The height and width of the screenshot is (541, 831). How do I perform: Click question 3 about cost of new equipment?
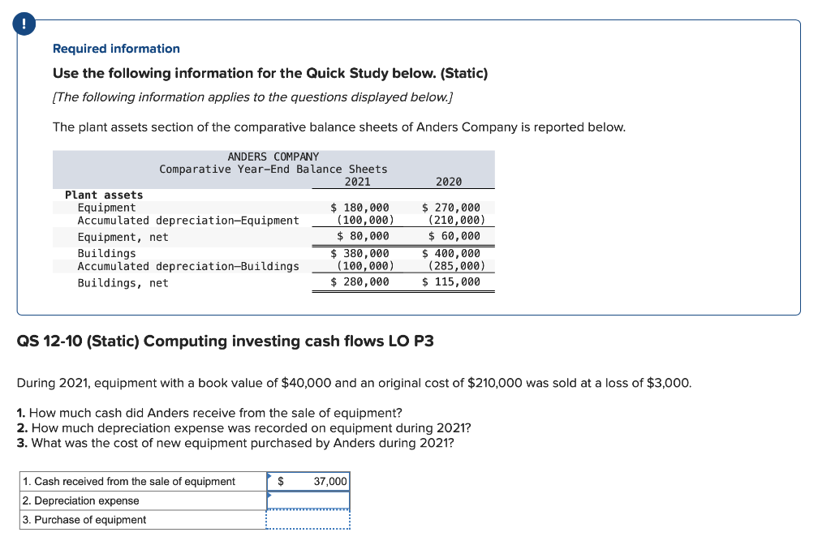click(x=235, y=443)
